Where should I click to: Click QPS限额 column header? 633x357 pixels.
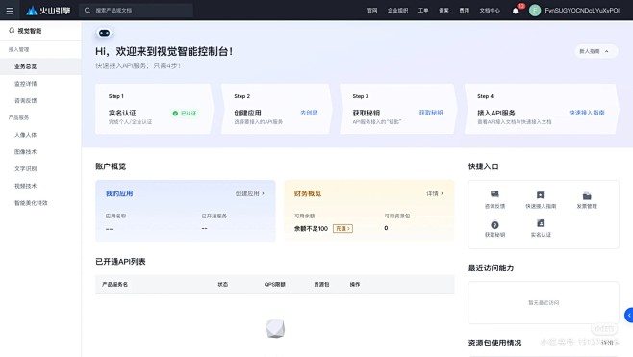tap(274, 284)
